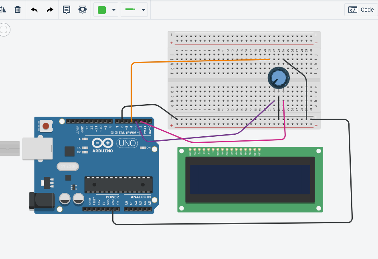Click the Delete (trash) icon
The height and width of the screenshot is (259, 378).
[x=17, y=9]
